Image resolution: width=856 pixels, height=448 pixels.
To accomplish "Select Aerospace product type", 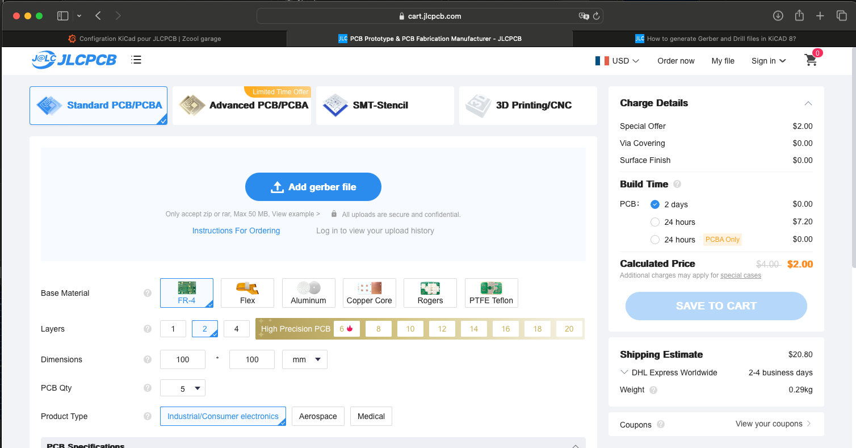I will [318, 416].
